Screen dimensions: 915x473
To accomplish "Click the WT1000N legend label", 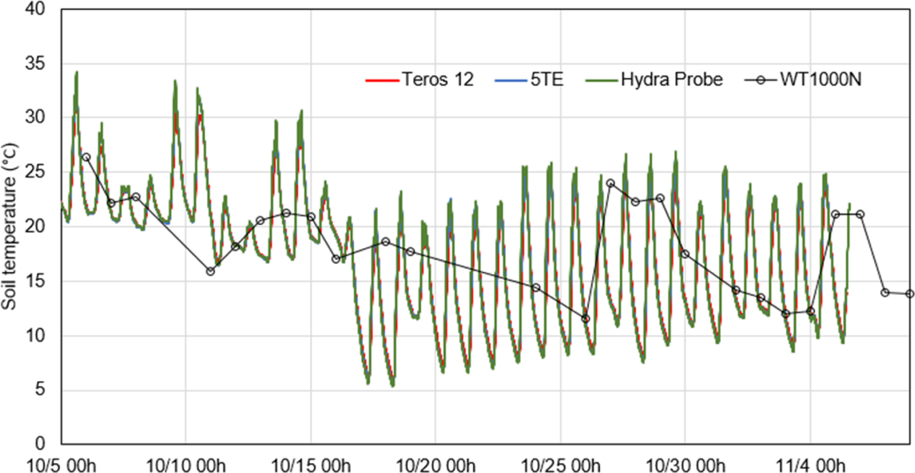I will (821, 80).
